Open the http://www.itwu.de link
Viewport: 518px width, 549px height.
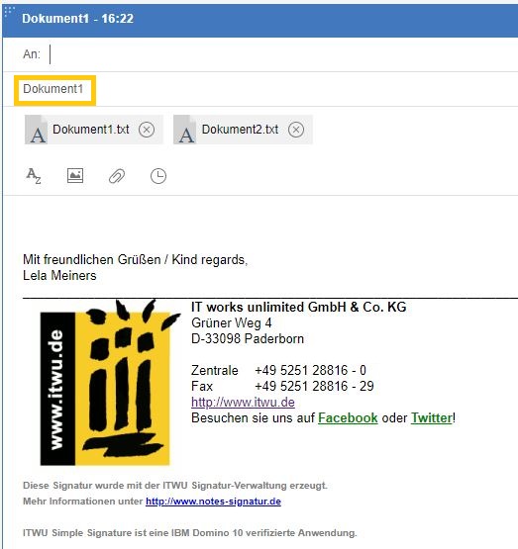[x=243, y=402]
